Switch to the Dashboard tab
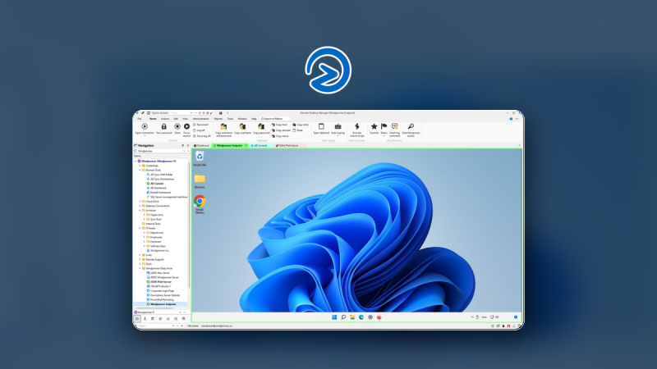The width and height of the screenshot is (657, 369). 201,146
